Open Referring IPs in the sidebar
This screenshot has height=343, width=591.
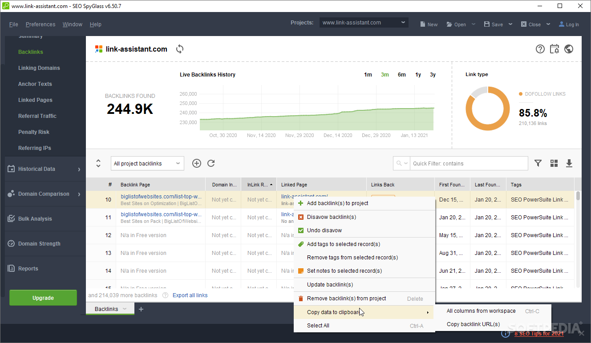35,148
